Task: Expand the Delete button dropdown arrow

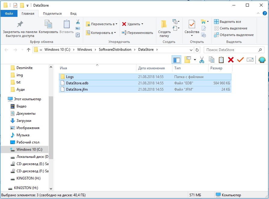Action: click(x=142, y=24)
